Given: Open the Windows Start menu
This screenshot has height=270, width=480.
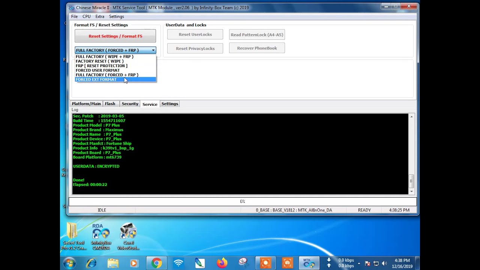Looking at the screenshot, I should 69,263.
